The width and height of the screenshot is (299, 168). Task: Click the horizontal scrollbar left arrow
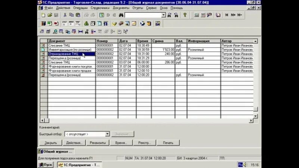42,121
